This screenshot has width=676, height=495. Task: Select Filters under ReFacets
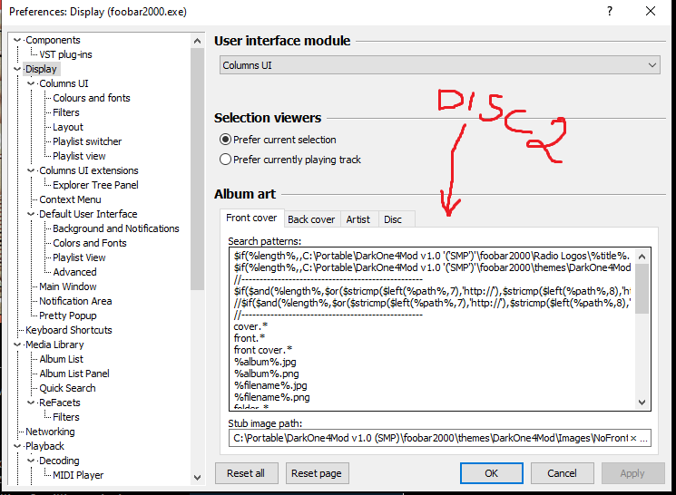pyautogui.click(x=66, y=417)
